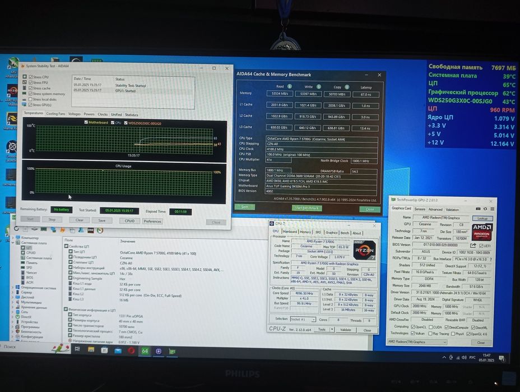This screenshot has width=520, height=392.
Task: Uncheck Stress cache checkbox
Action: (x=30, y=88)
